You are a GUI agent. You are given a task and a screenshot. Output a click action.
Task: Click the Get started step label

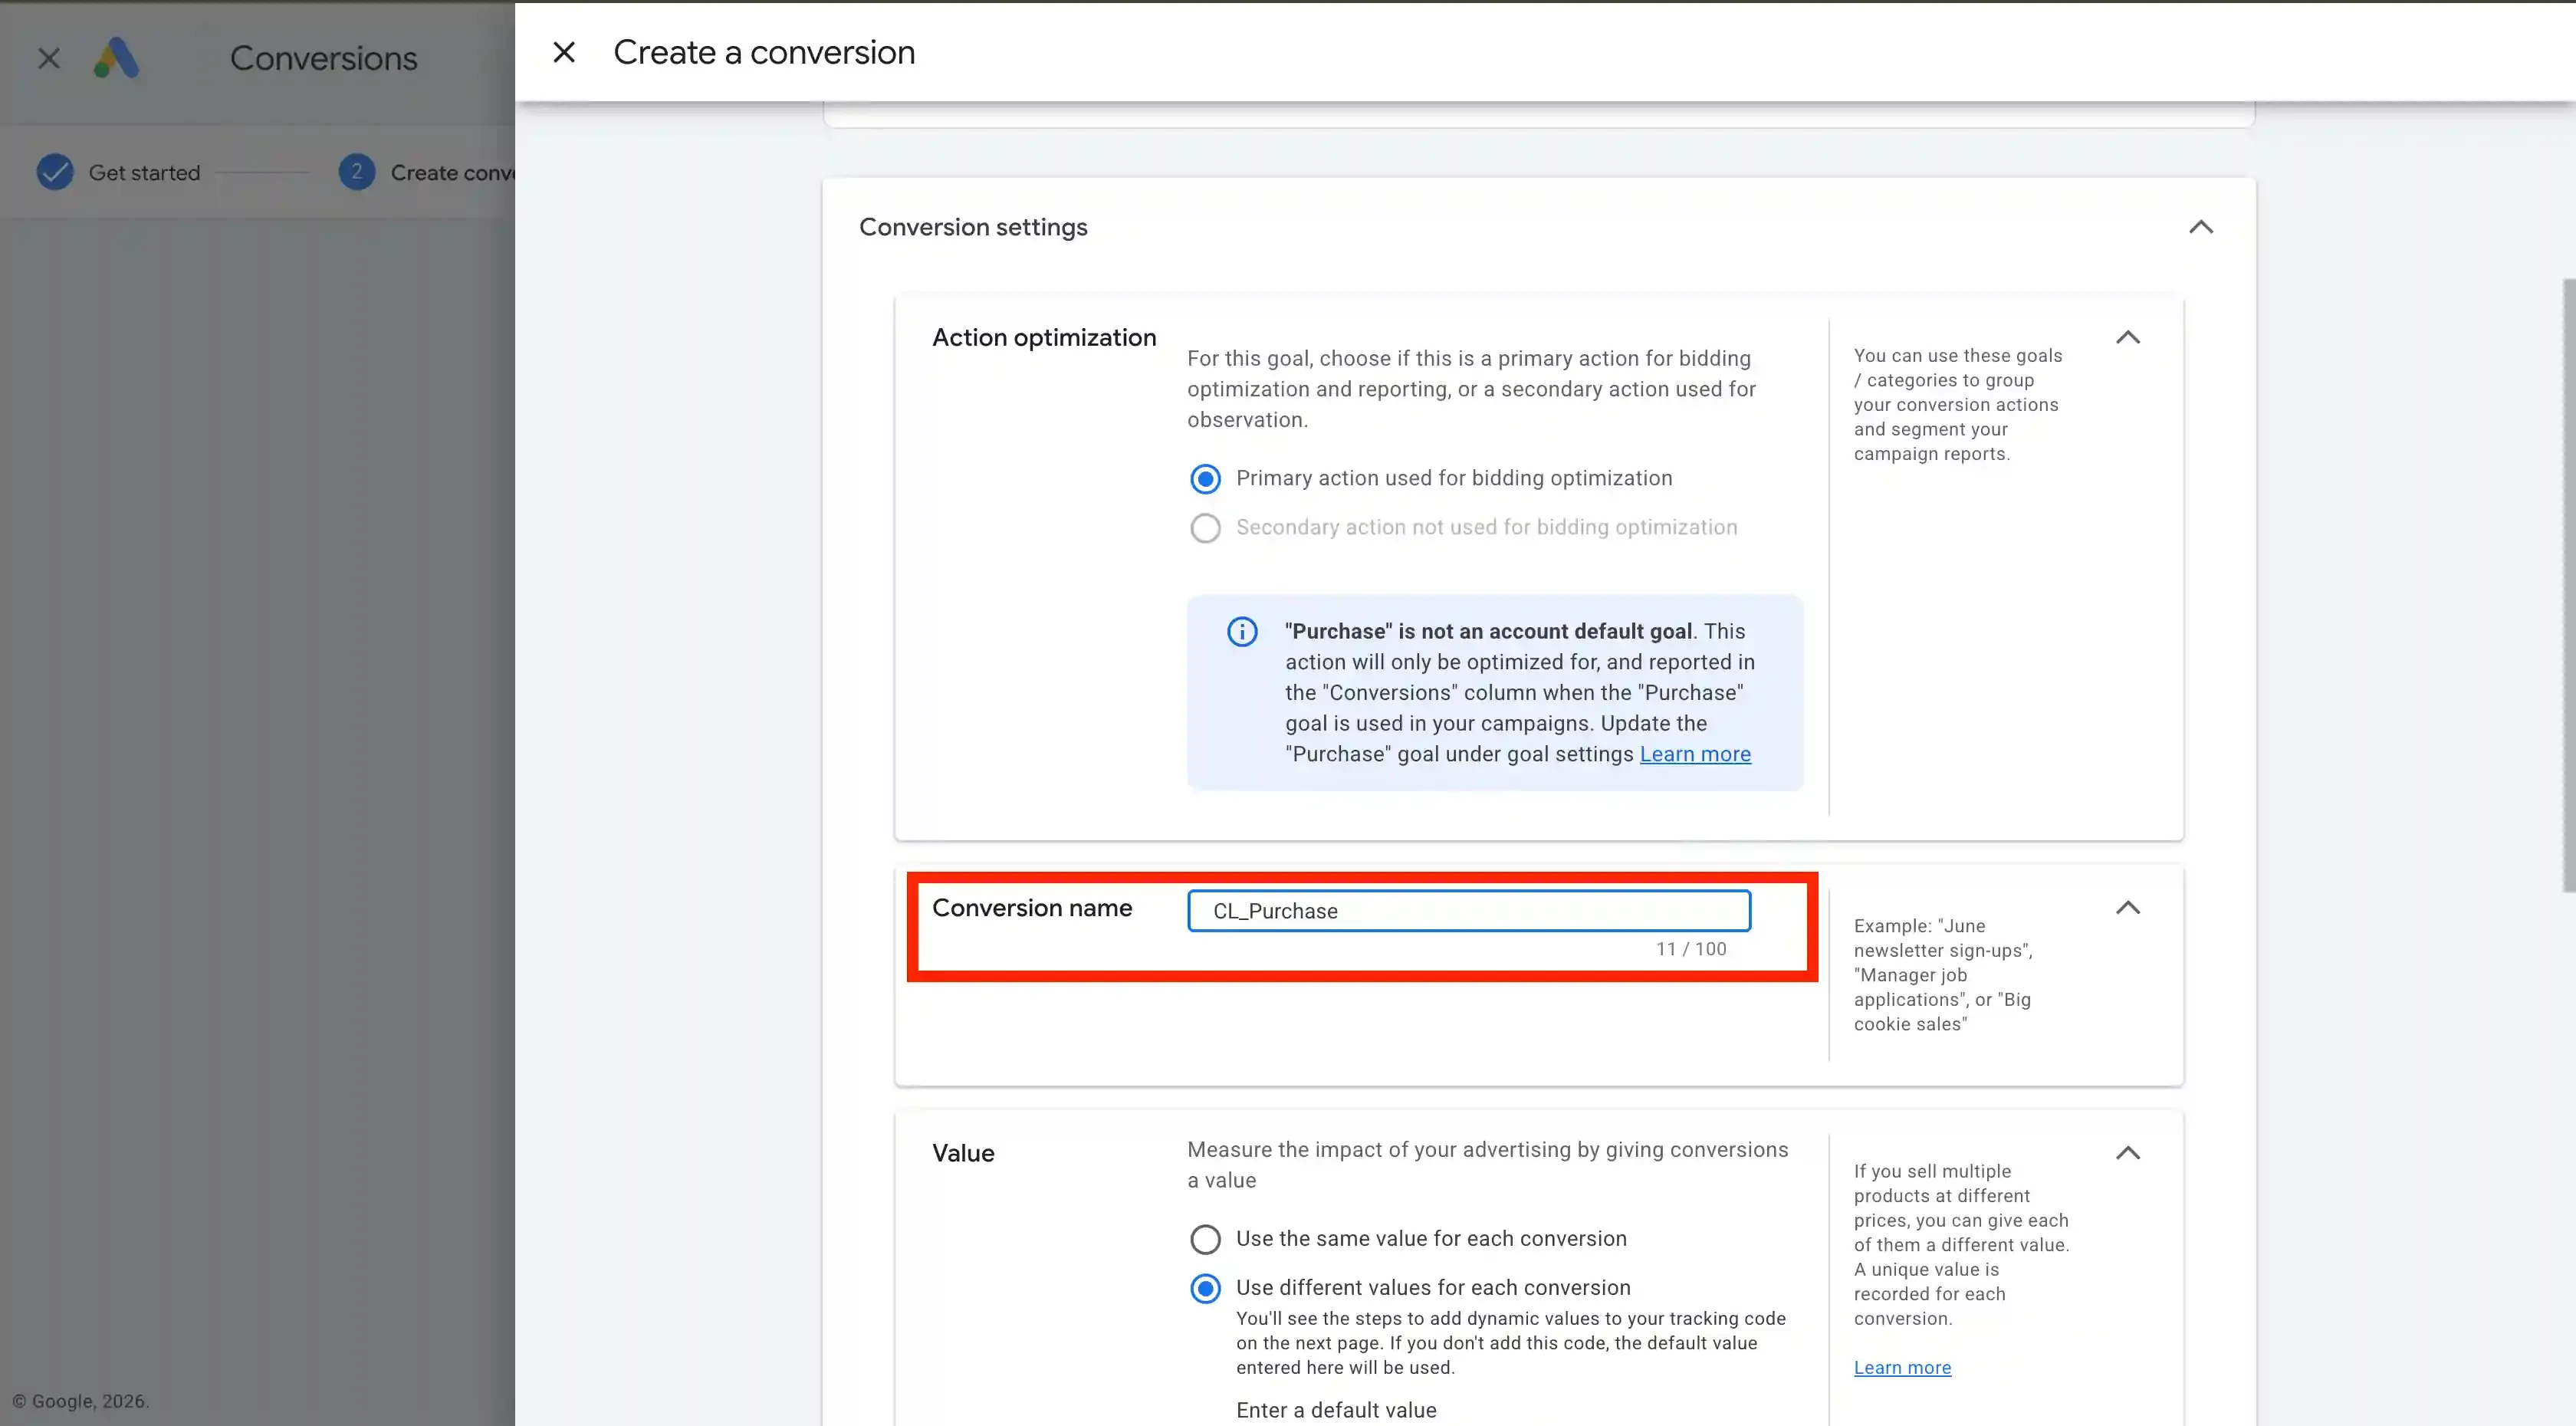145,173
